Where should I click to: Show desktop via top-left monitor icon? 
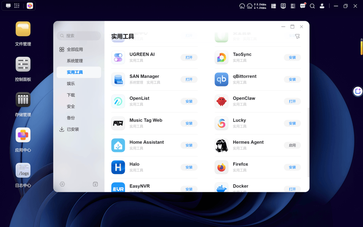[8, 6]
